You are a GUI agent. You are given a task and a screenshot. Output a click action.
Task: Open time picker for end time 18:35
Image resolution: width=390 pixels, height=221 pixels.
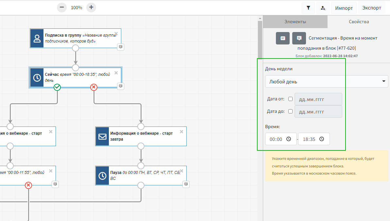(x=322, y=139)
